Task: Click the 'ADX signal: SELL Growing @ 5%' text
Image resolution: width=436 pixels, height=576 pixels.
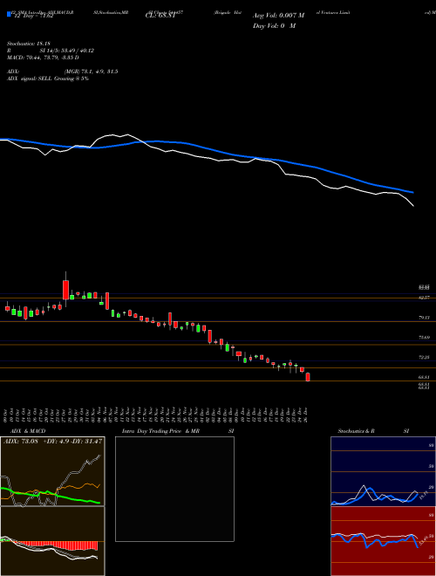Action: point(48,79)
